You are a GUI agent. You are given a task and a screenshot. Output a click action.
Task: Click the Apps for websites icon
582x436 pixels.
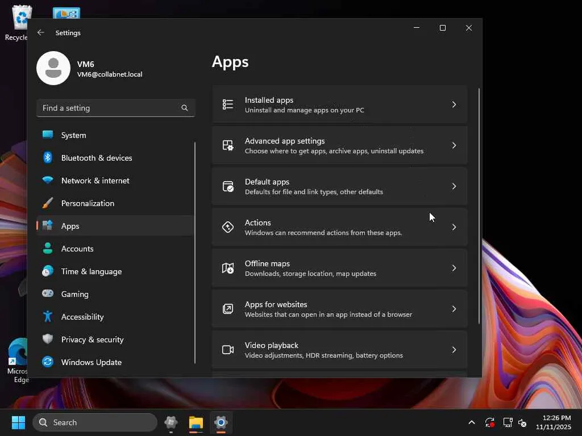(x=228, y=309)
